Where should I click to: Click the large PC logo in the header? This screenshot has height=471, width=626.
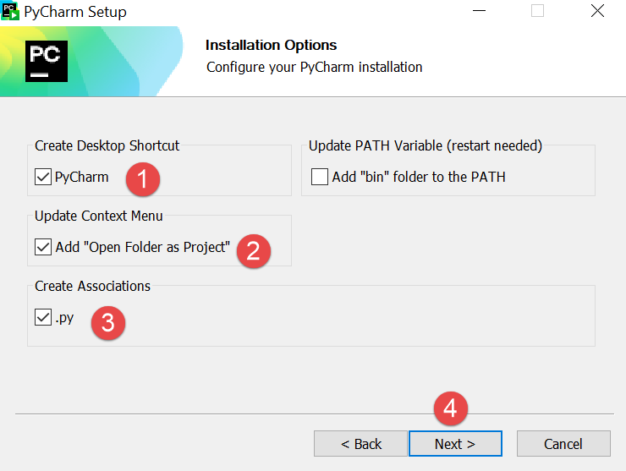(47, 61)
